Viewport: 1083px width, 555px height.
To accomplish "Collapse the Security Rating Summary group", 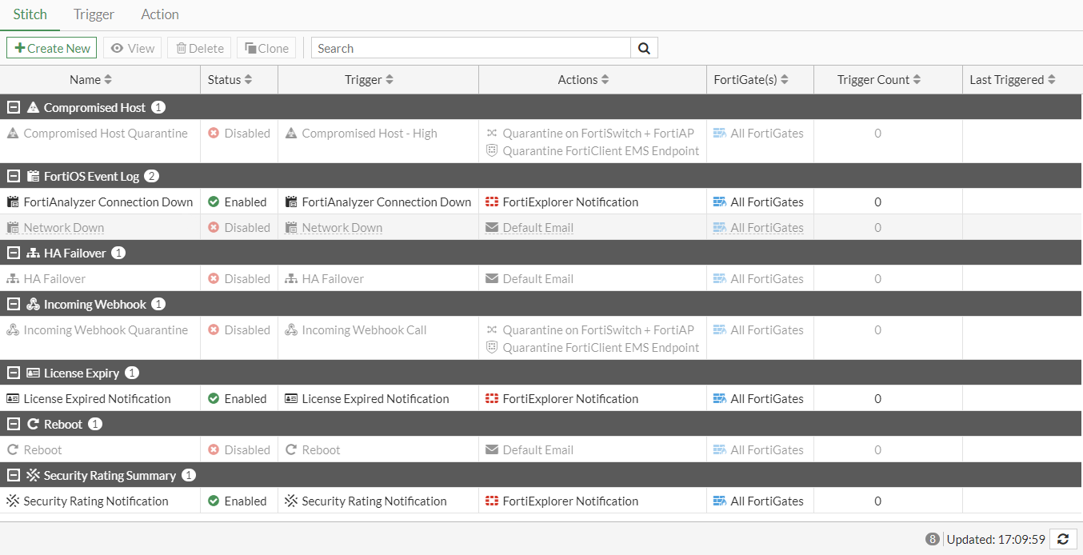I will (14, 475).
